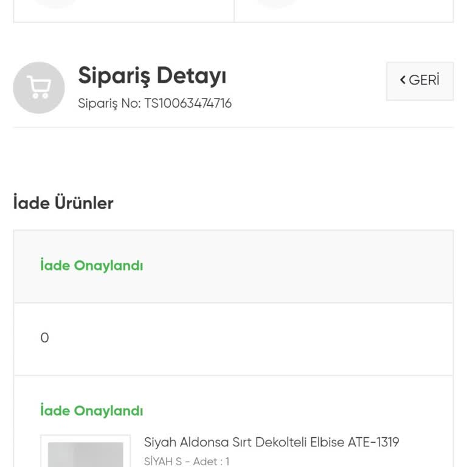
Task: Click the Sipariş No label
Action: [x=109, y=103]
